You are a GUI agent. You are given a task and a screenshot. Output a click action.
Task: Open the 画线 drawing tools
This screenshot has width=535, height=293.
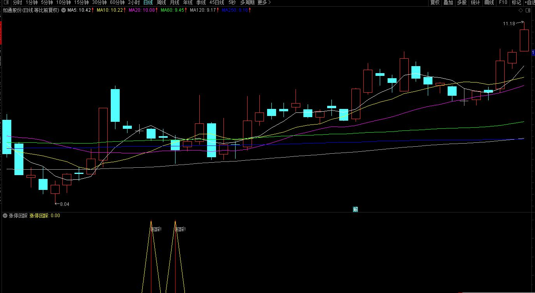click(x=489, y=2)
